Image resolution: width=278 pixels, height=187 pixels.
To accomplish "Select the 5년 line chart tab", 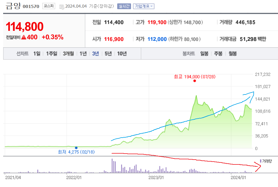I will coord(108,54).
